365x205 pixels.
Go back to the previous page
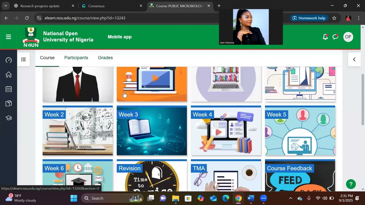[x=6, y=18]
